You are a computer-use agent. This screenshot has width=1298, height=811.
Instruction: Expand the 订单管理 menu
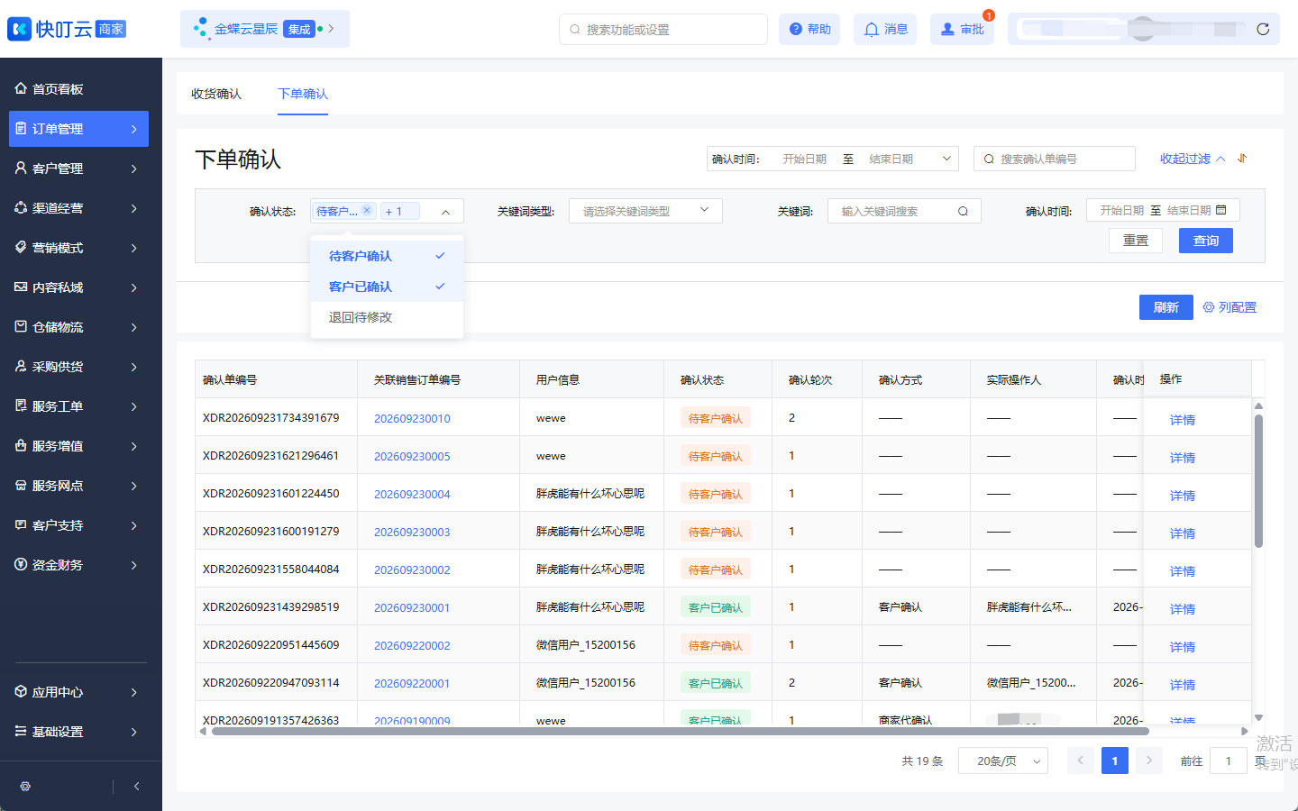point(78,129)
